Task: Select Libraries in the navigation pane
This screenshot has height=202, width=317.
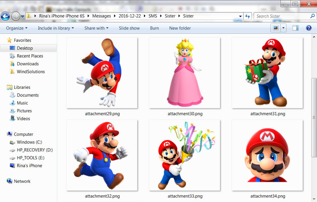Action: click(22, 87)
